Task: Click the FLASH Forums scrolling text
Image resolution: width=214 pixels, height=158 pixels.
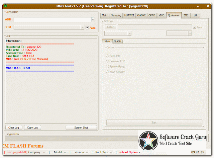Action: click(x=23, y=146)
